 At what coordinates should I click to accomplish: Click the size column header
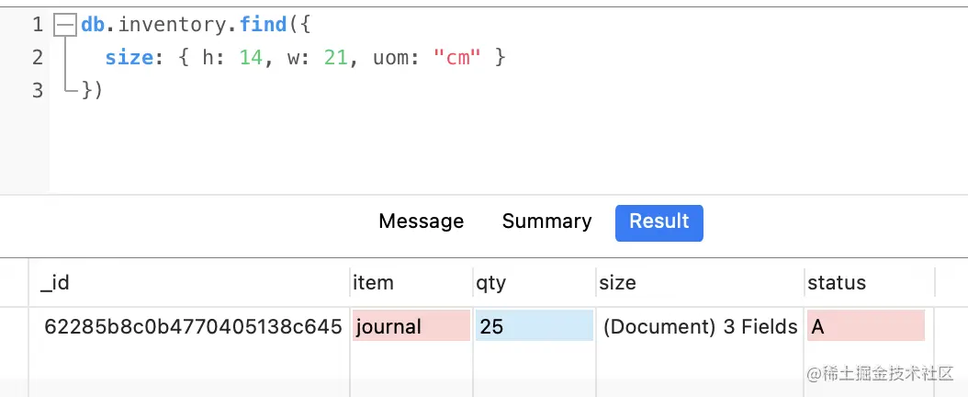pos(617,283)
